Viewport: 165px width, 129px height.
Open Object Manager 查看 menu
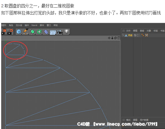click(142, 31)
